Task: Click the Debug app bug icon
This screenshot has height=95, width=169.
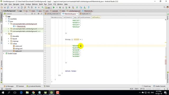Action: pyautogui.click(x=60, y=8)
